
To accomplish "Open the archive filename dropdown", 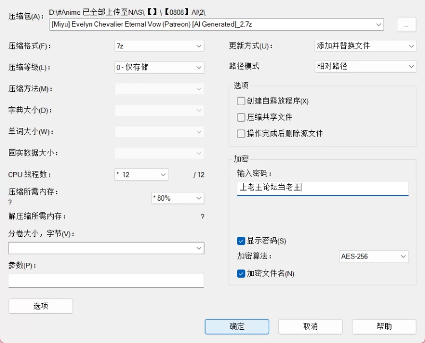I will (x=378, y=24).
